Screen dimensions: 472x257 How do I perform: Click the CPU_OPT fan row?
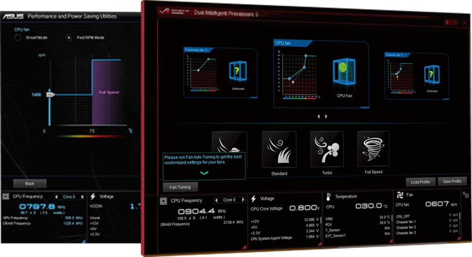click(x=427, y=216)
